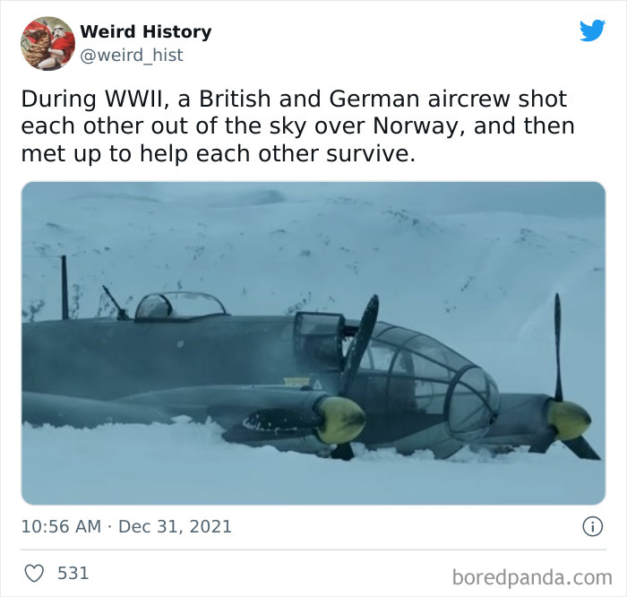This screenshot has height=597, width=627.
Task: Open the @weird_hist handle link
Action: tap(132, 55)
